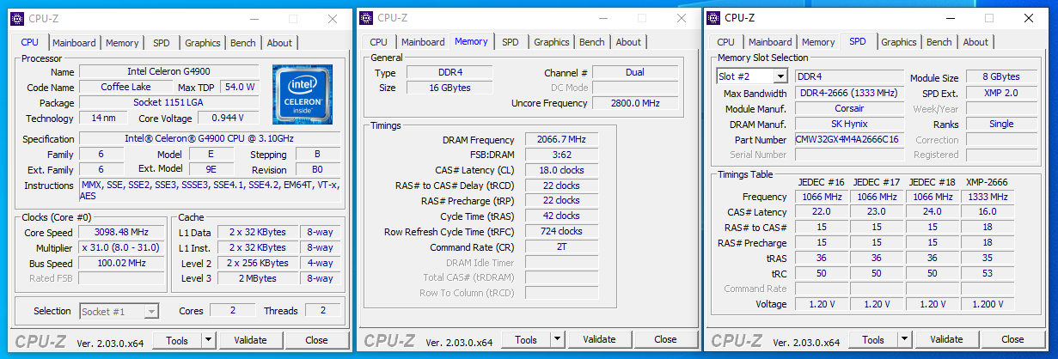Switch to the CPU tab in the middle window
Screen dimensions: 1058x359
(x=379, y=42)
